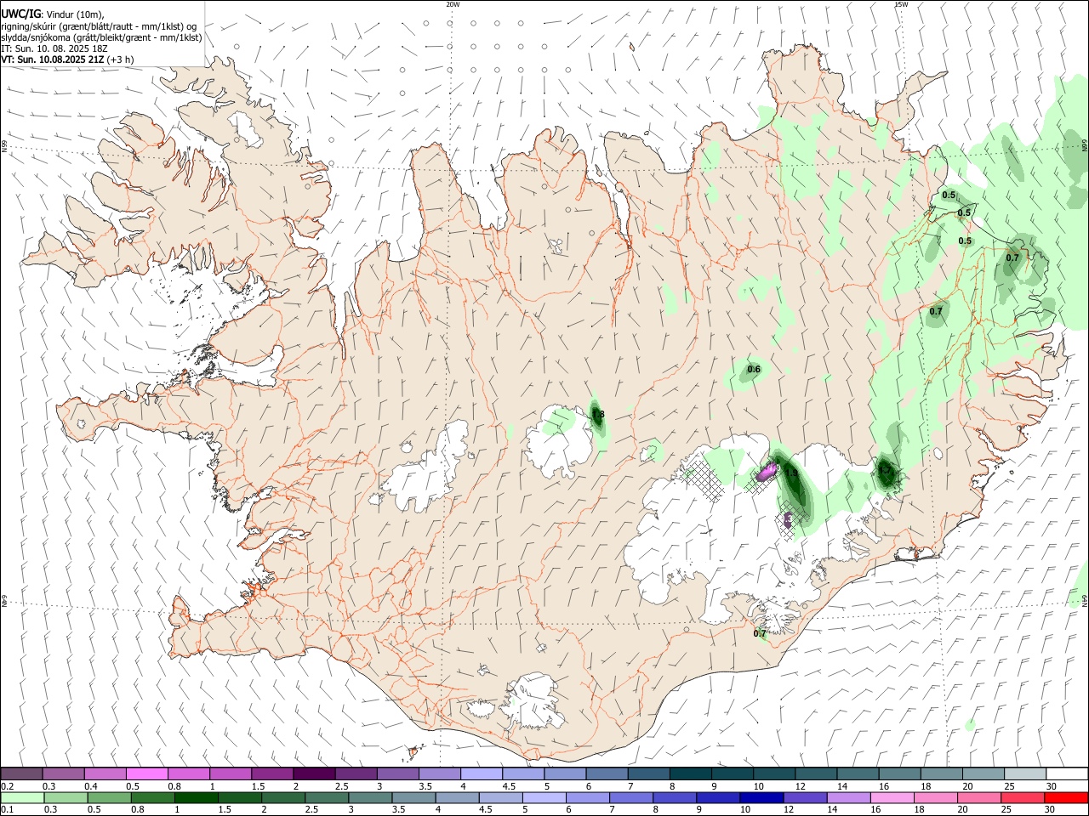This screenshot has width=1089, height=816.
Task: Click the lower scale swatch starting at 7
Action: (x=630, y=798)
